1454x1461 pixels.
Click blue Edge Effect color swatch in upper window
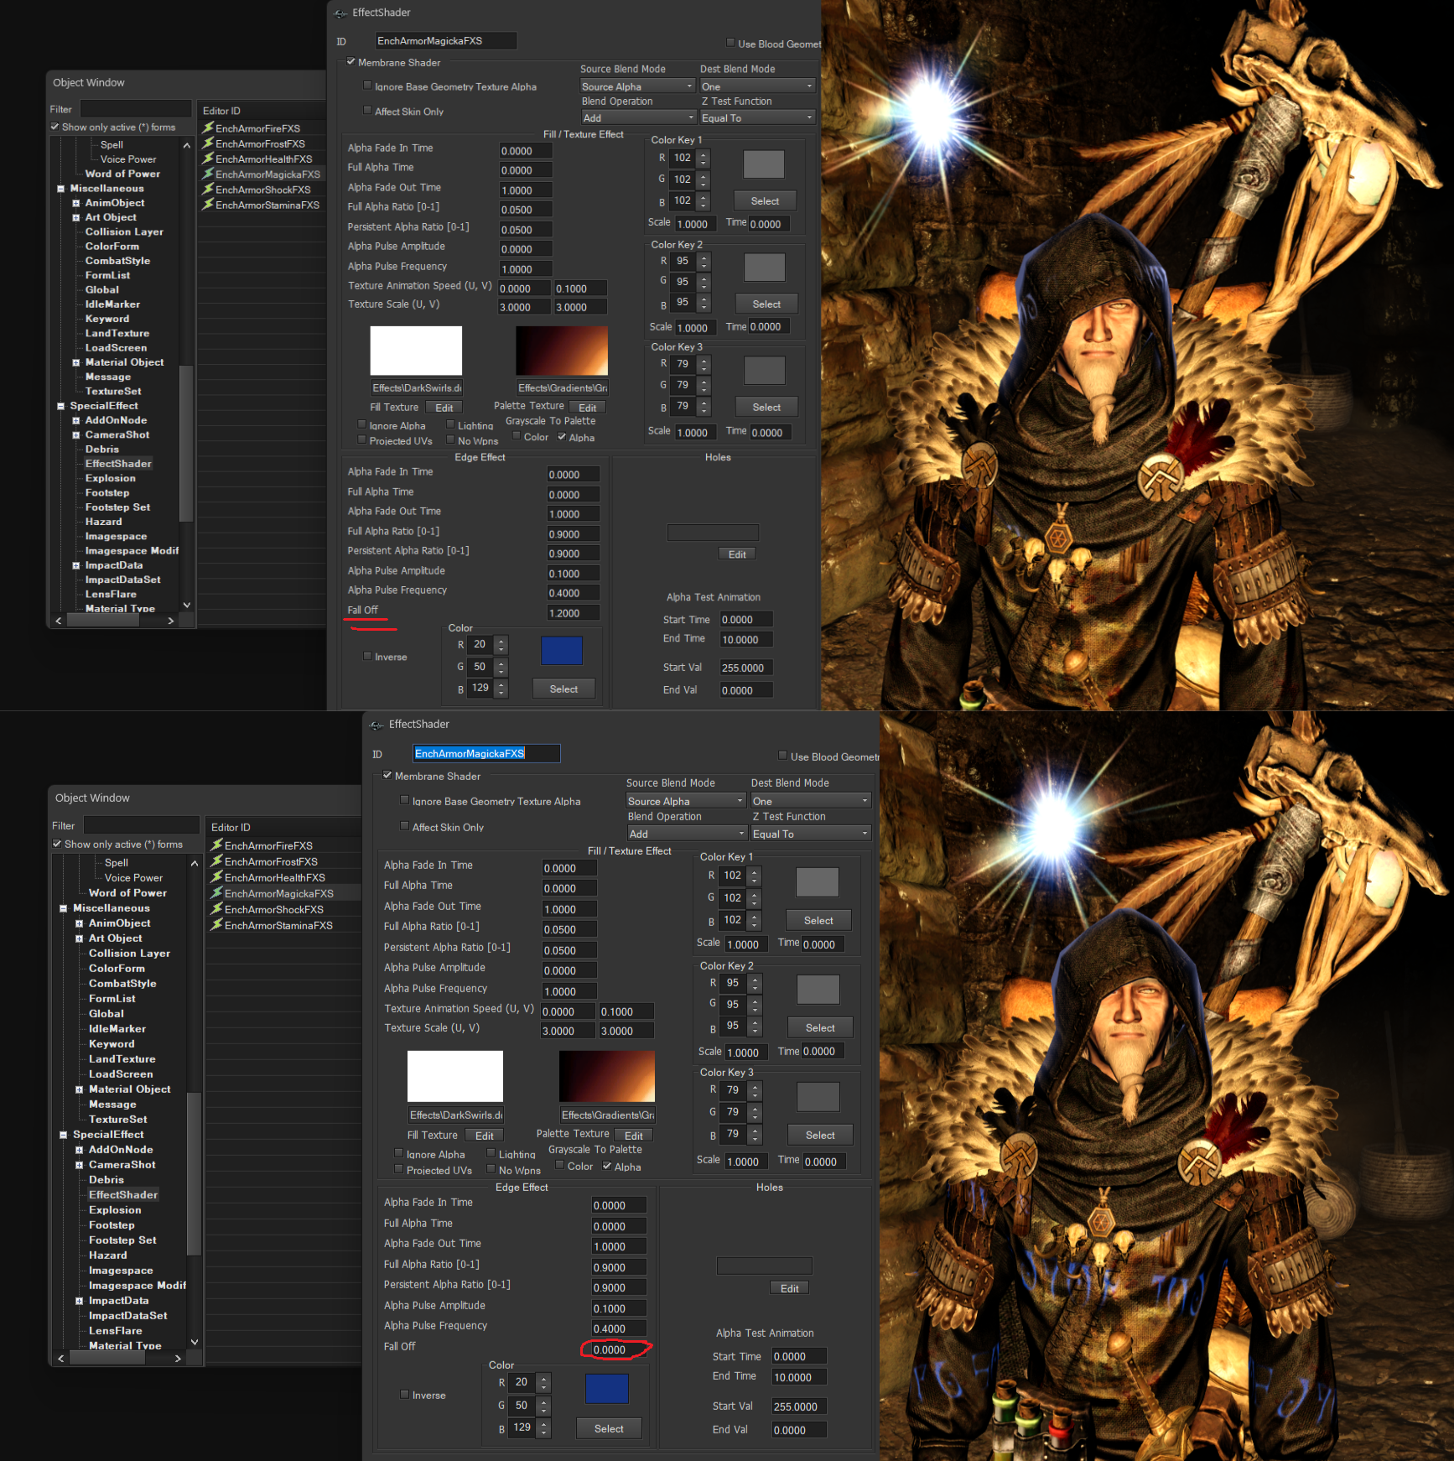[561, 651]
